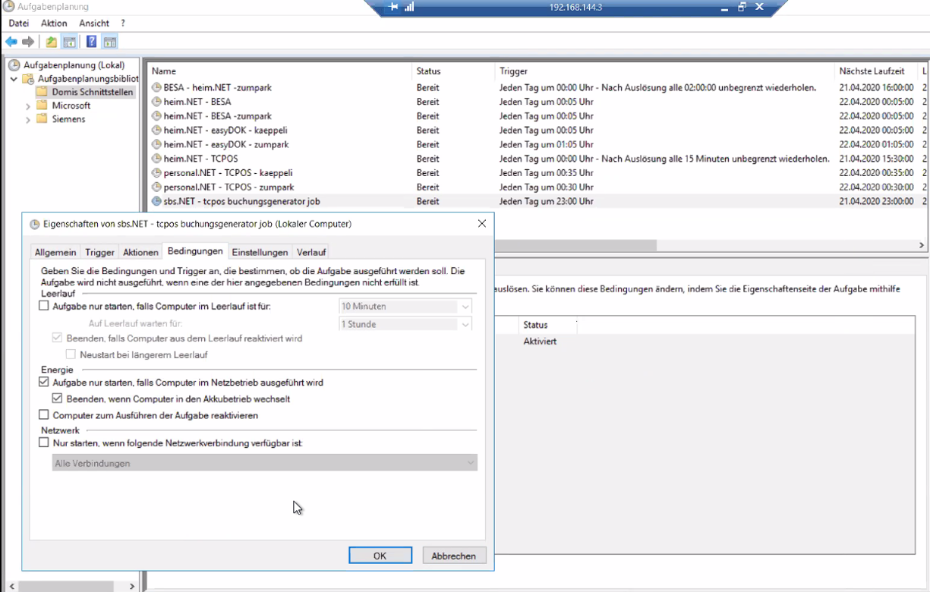Viewport: 930px width, 592px height.
Task: Select the Bedingungen tab
Action: click(x=195, y=251)
